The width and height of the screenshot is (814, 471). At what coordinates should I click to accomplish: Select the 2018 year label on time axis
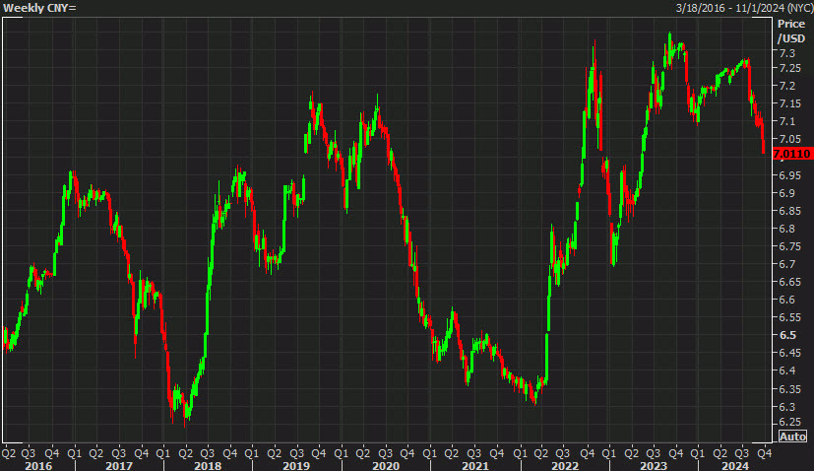[207, 465]
